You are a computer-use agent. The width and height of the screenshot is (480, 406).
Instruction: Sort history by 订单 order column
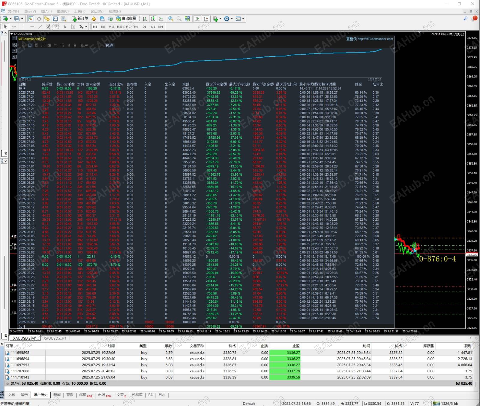10,346
